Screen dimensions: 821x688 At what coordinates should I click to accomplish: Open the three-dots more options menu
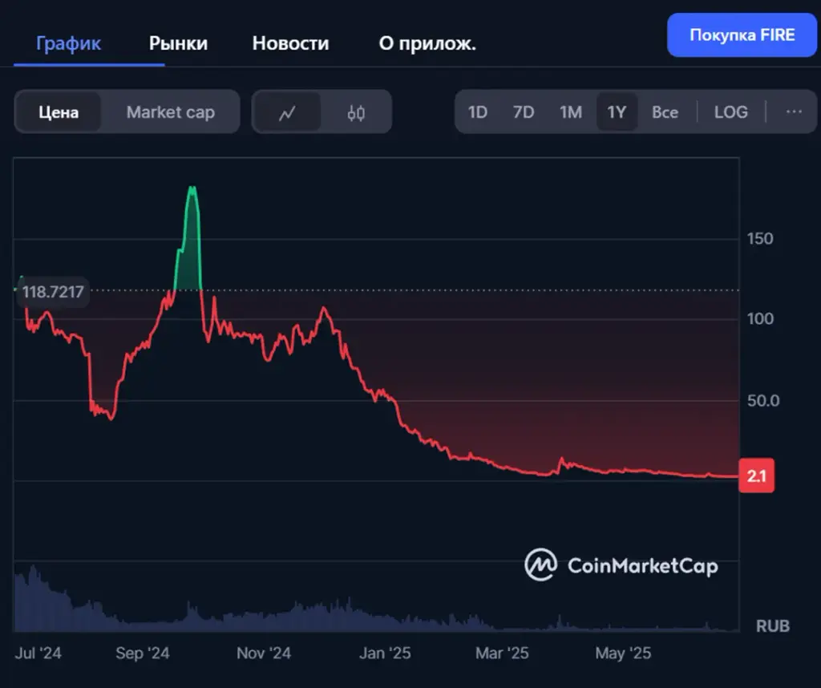click(794, 111)
